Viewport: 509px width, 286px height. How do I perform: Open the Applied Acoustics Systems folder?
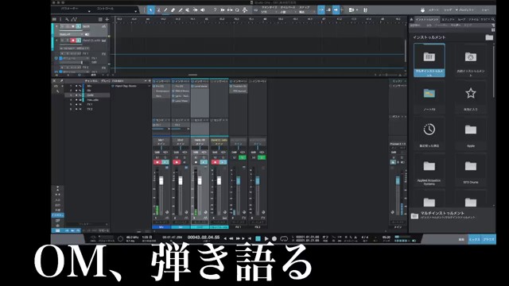tap(429, 170)
